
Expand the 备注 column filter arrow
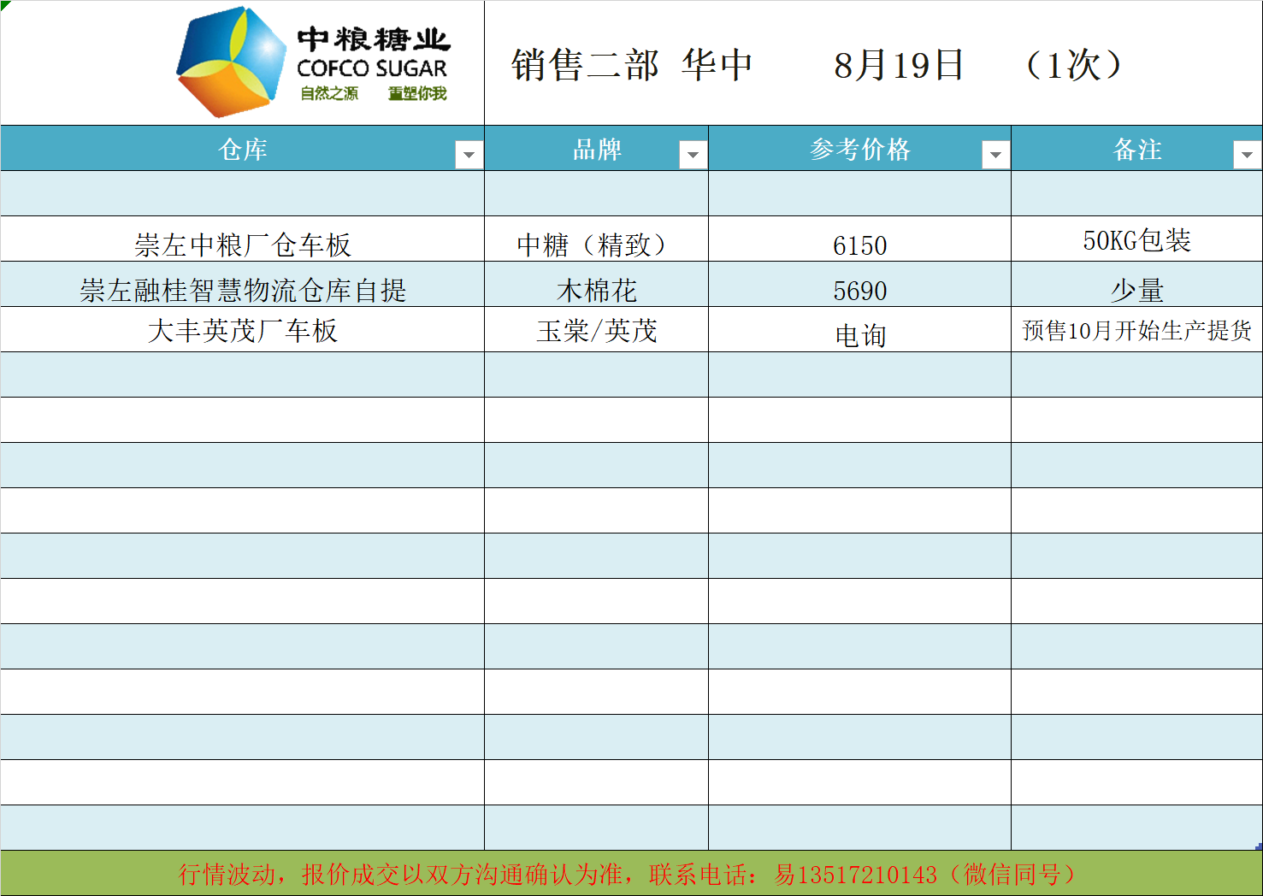click(1247, 155)
